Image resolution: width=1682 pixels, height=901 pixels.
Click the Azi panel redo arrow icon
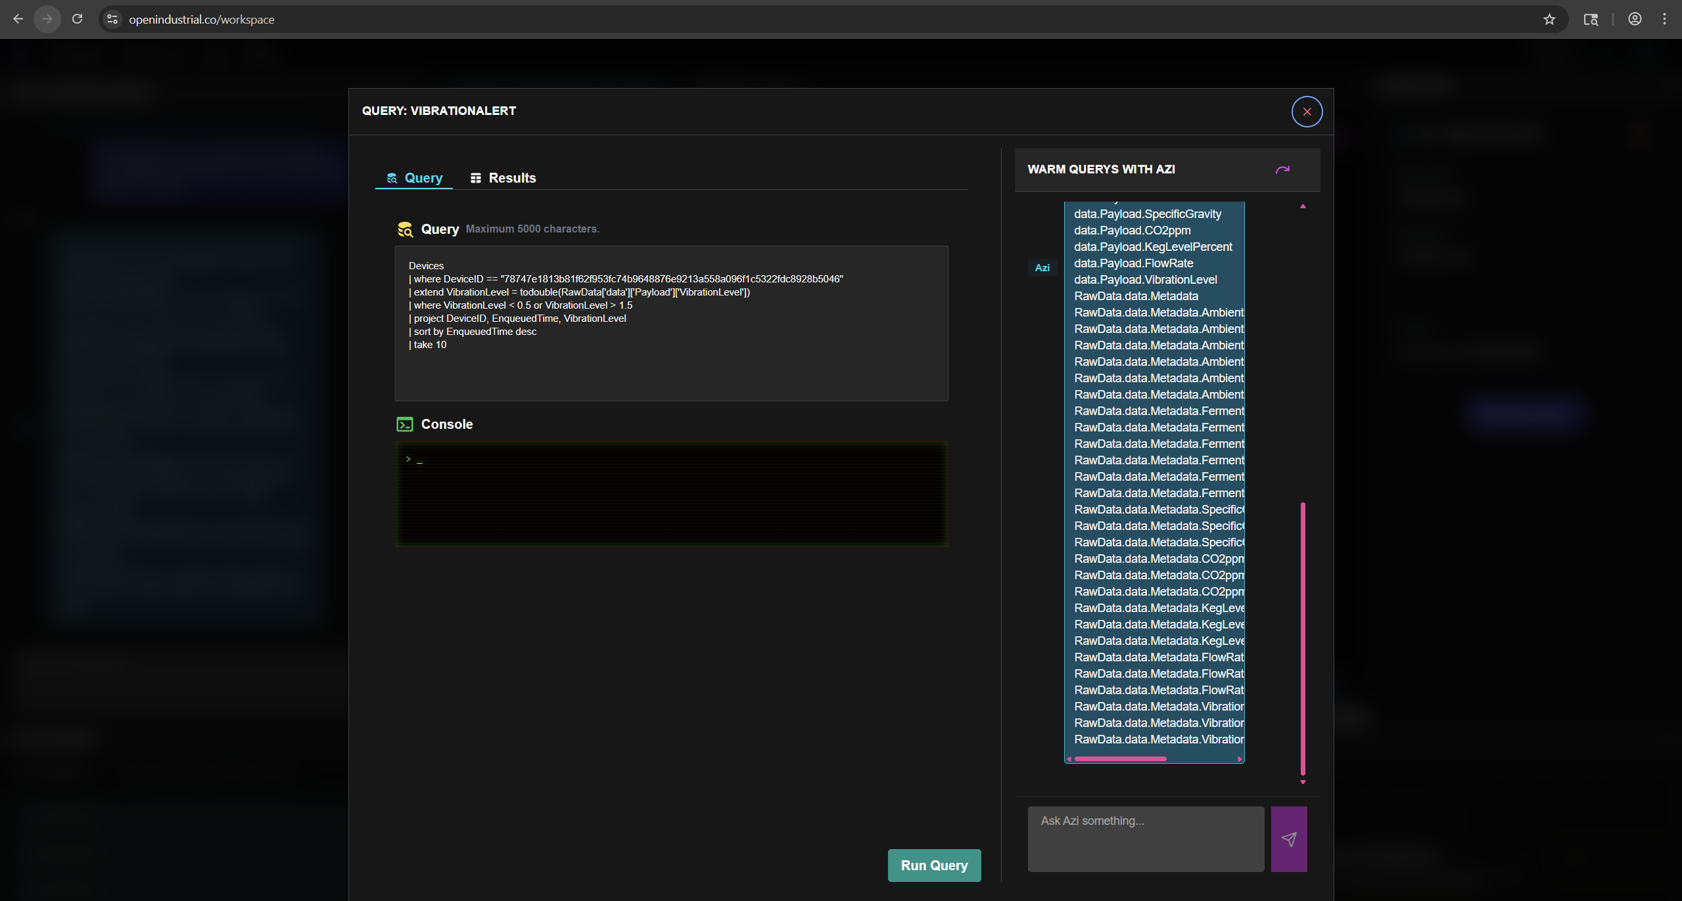pyautogui.click(x=1282, y=169)
